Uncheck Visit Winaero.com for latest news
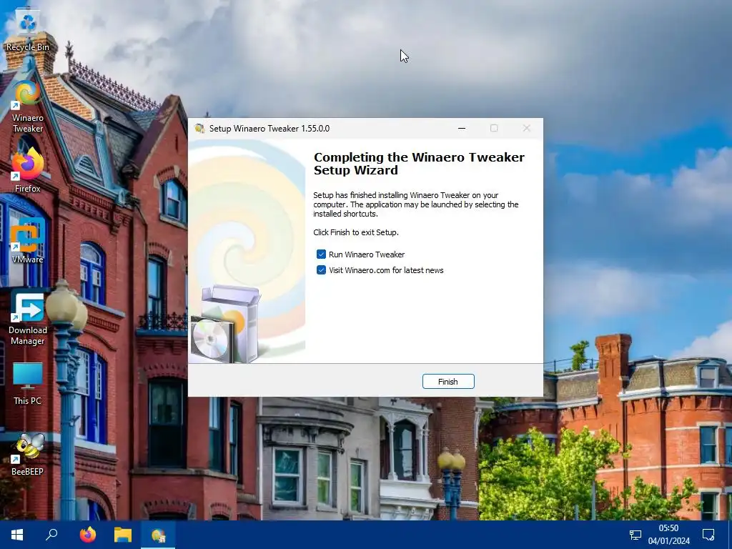The height and width of the screenshot is (549, 732). 321,270
